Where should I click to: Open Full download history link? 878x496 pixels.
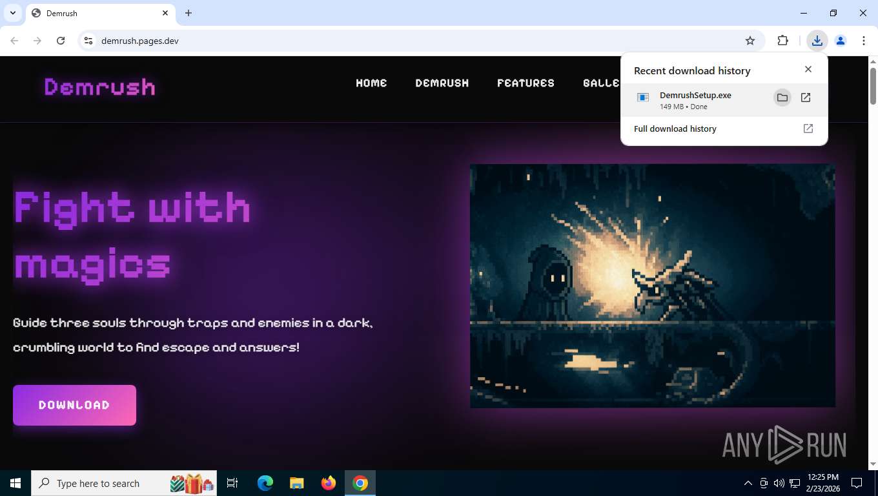pyautogui.click(x=724, y=129)
